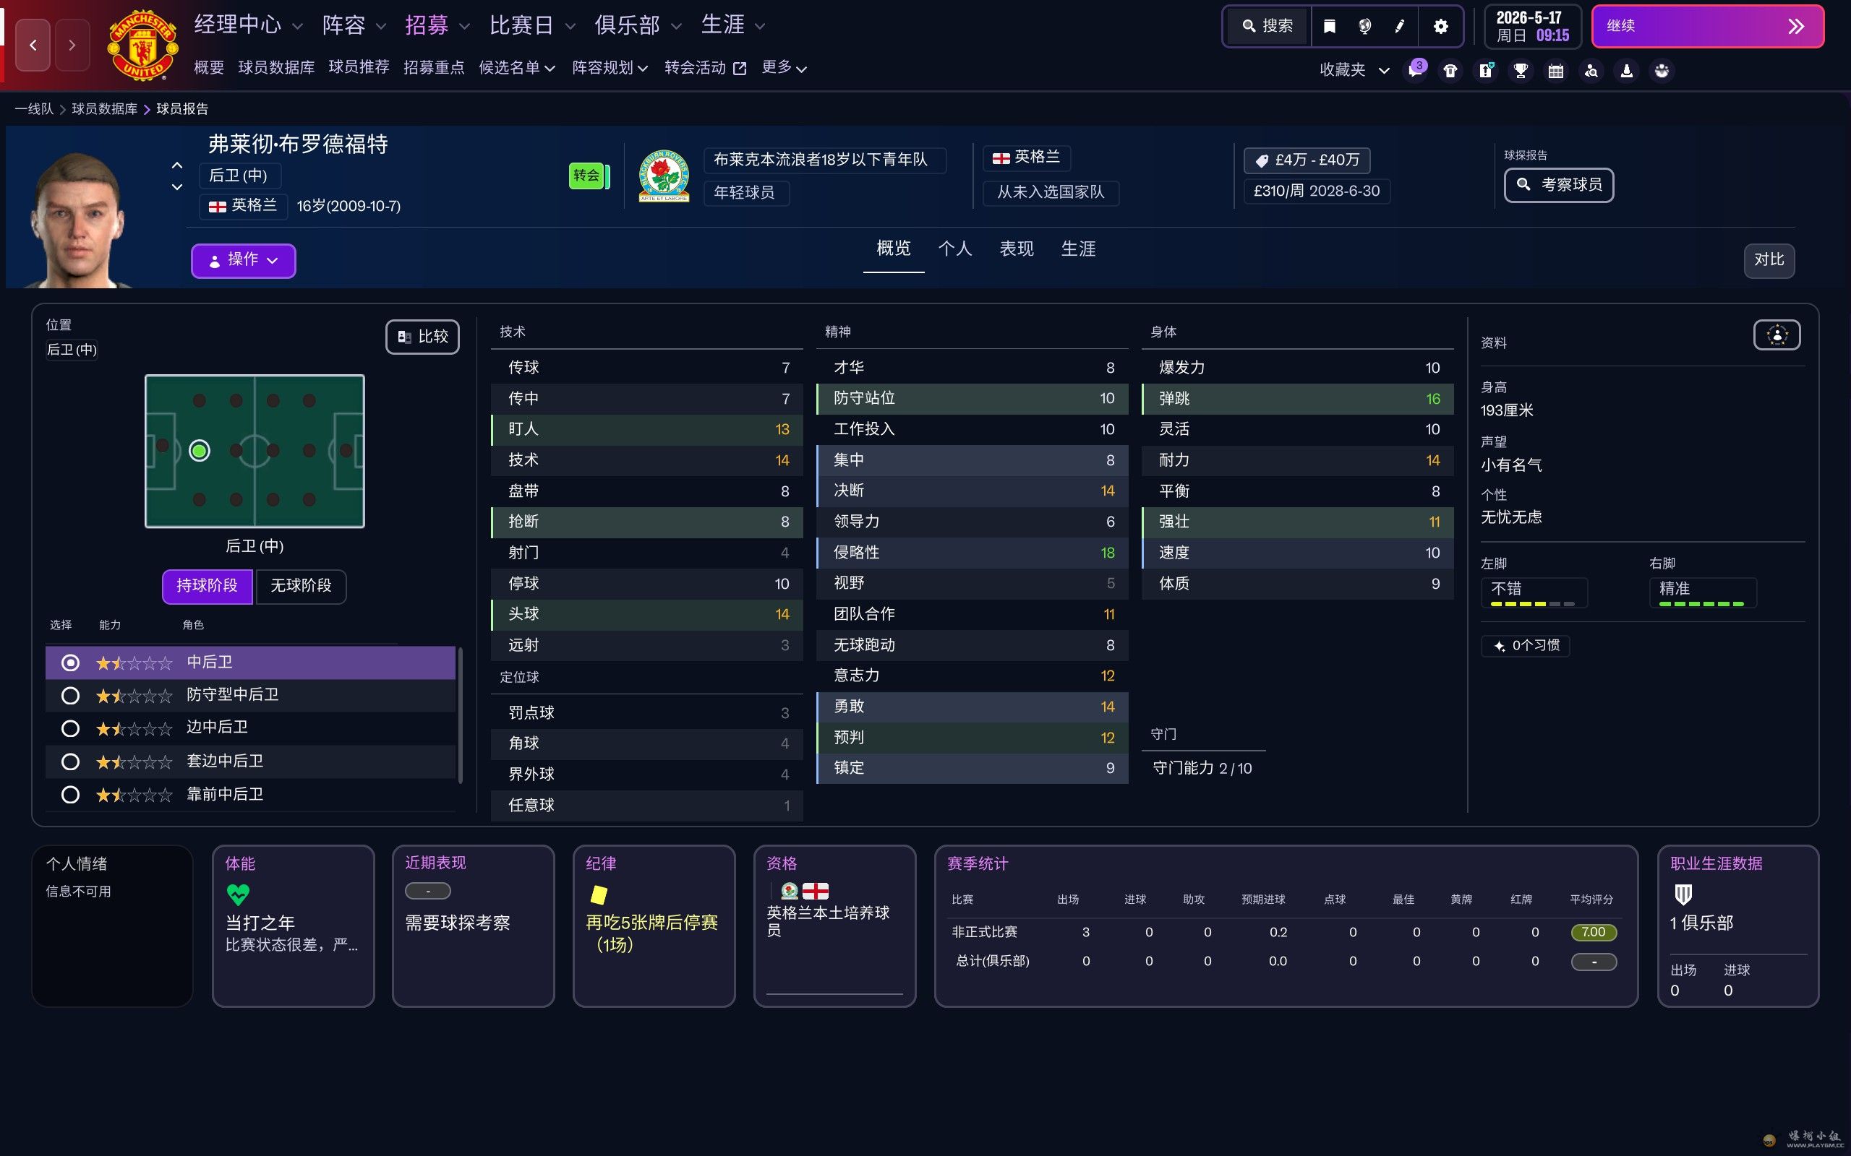Open the profile view options icon in 资料 panel
The width and height of the screenshot is (1851, 1156).
click(1777, 335)
